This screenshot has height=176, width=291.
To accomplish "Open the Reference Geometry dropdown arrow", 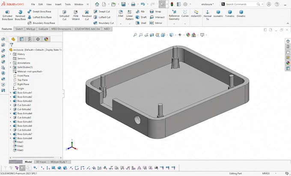I will coord(174,24).
